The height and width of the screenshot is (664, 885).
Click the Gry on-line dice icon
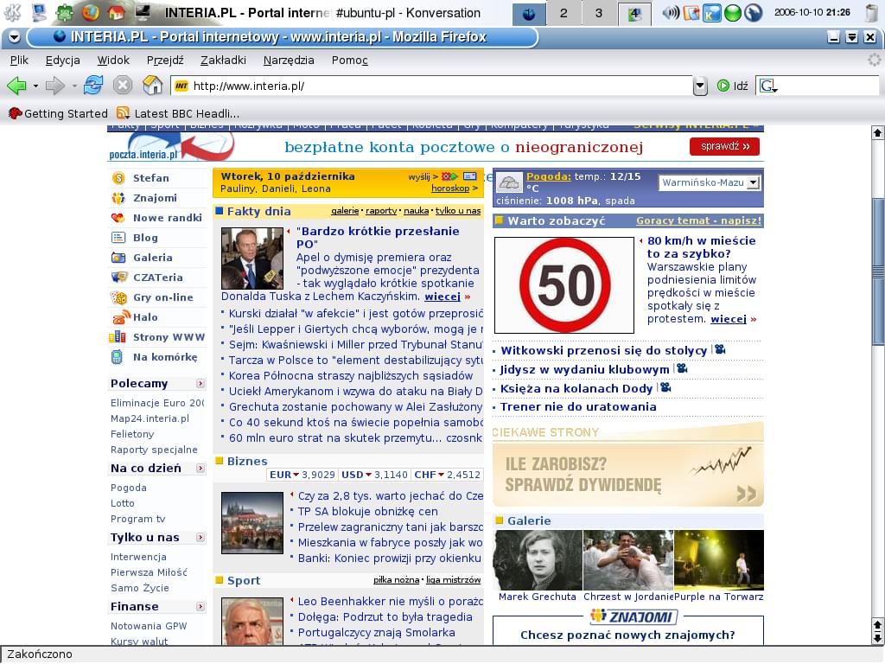coord(118,297)
